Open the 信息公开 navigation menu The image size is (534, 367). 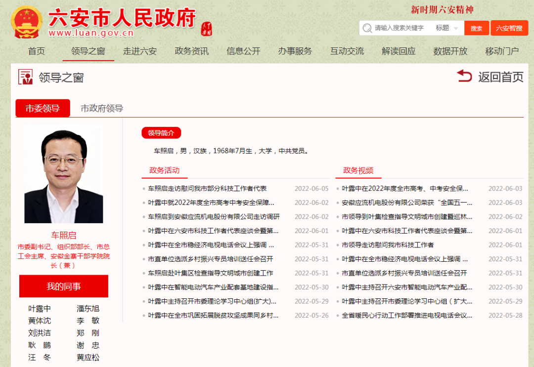click(243, 51)
